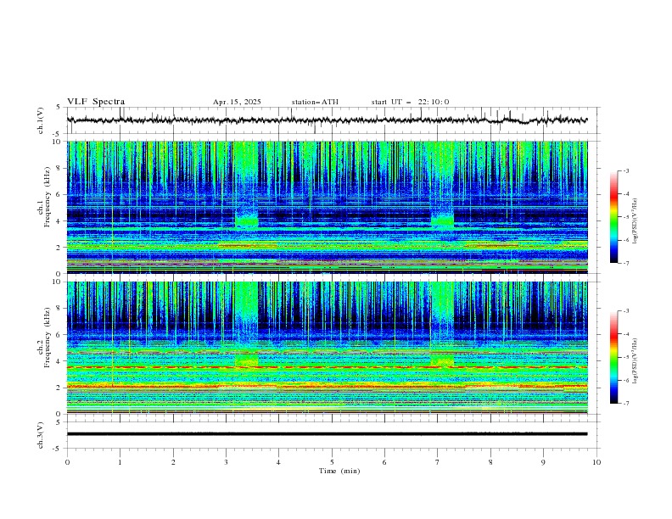Click the ch.2 colorbar "log(PSD)(V²/Hz)" label
672x519 pixels.
coord(636,361)
